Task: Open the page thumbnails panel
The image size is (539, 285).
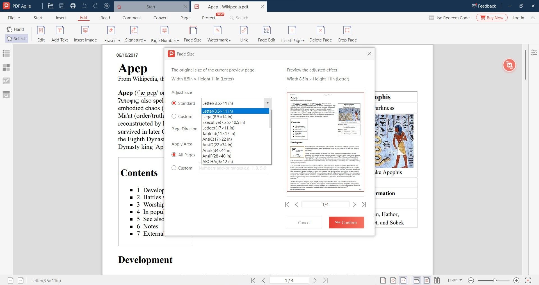Action: tap(6, 67)
